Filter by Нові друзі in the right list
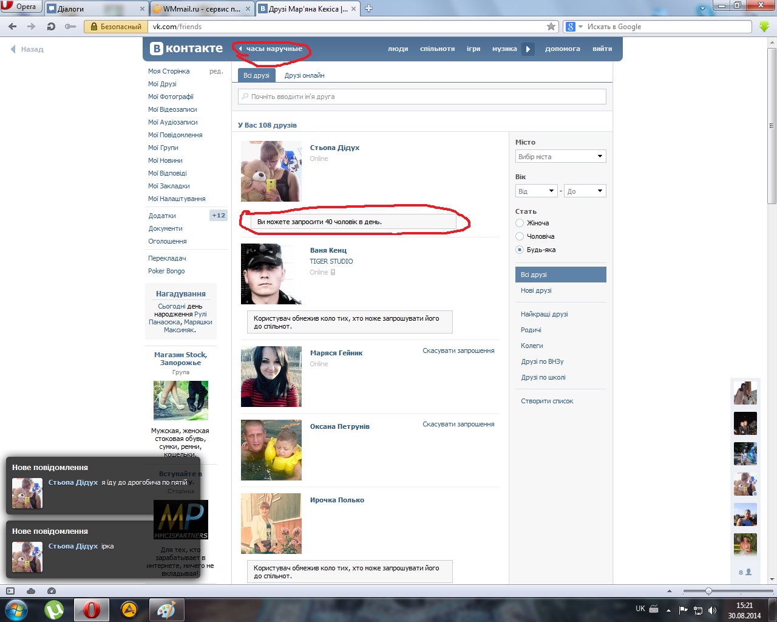The height and width of the screenshot is (622, 777). [536, 290]
